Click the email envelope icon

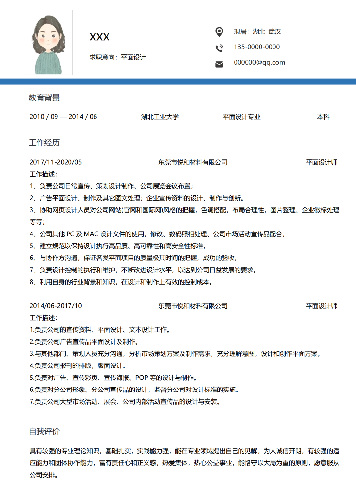pos(219,64)
